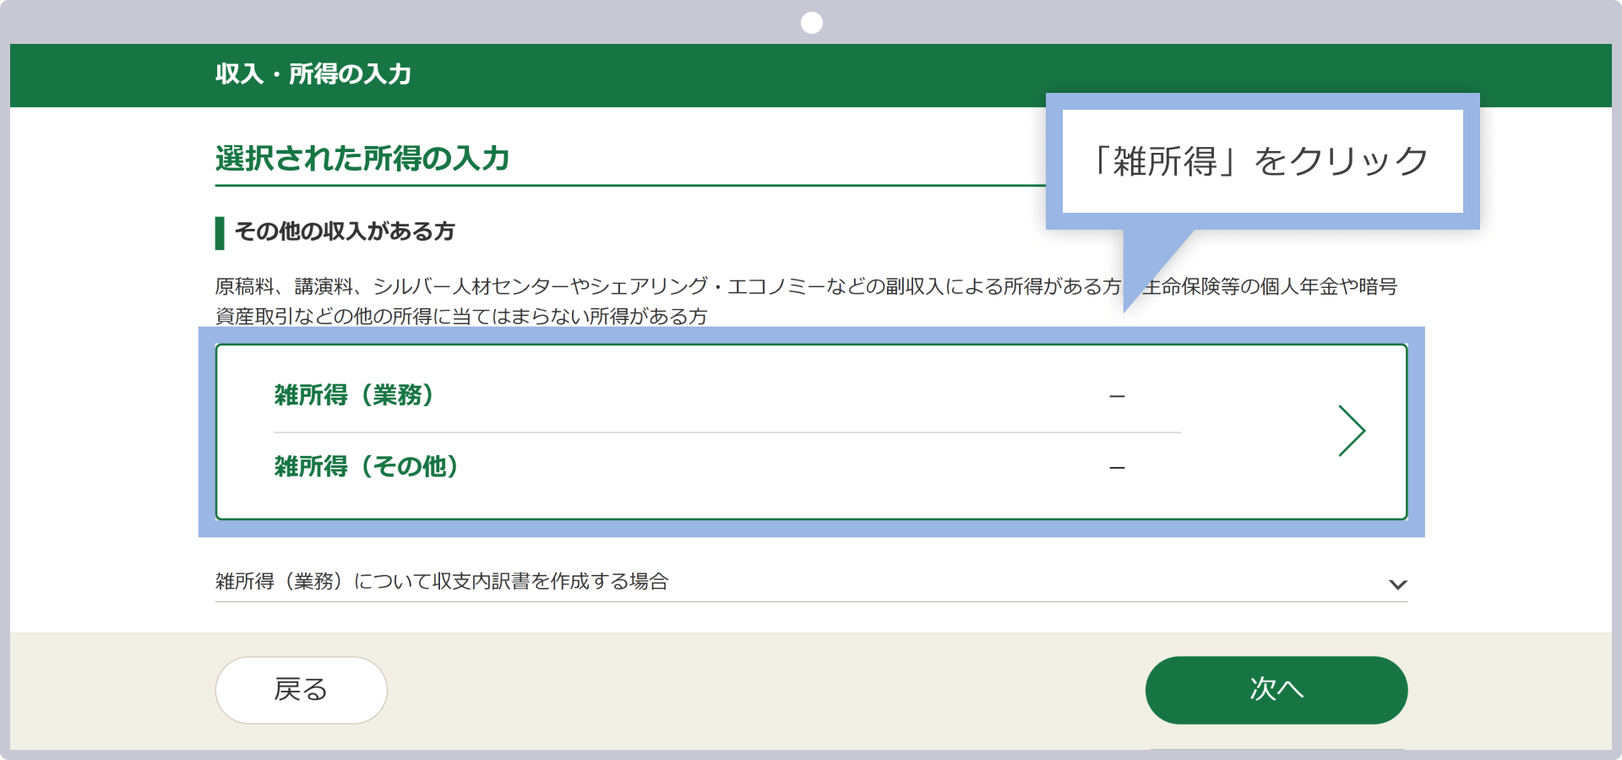
Task: Click the その他の収入がある方 subheading
Action: click(345, 231)
